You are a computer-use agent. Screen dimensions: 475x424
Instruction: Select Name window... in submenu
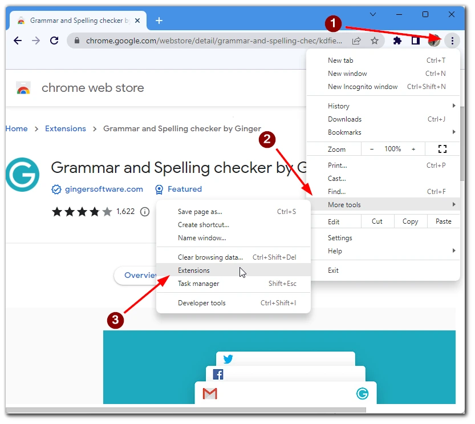233,238
